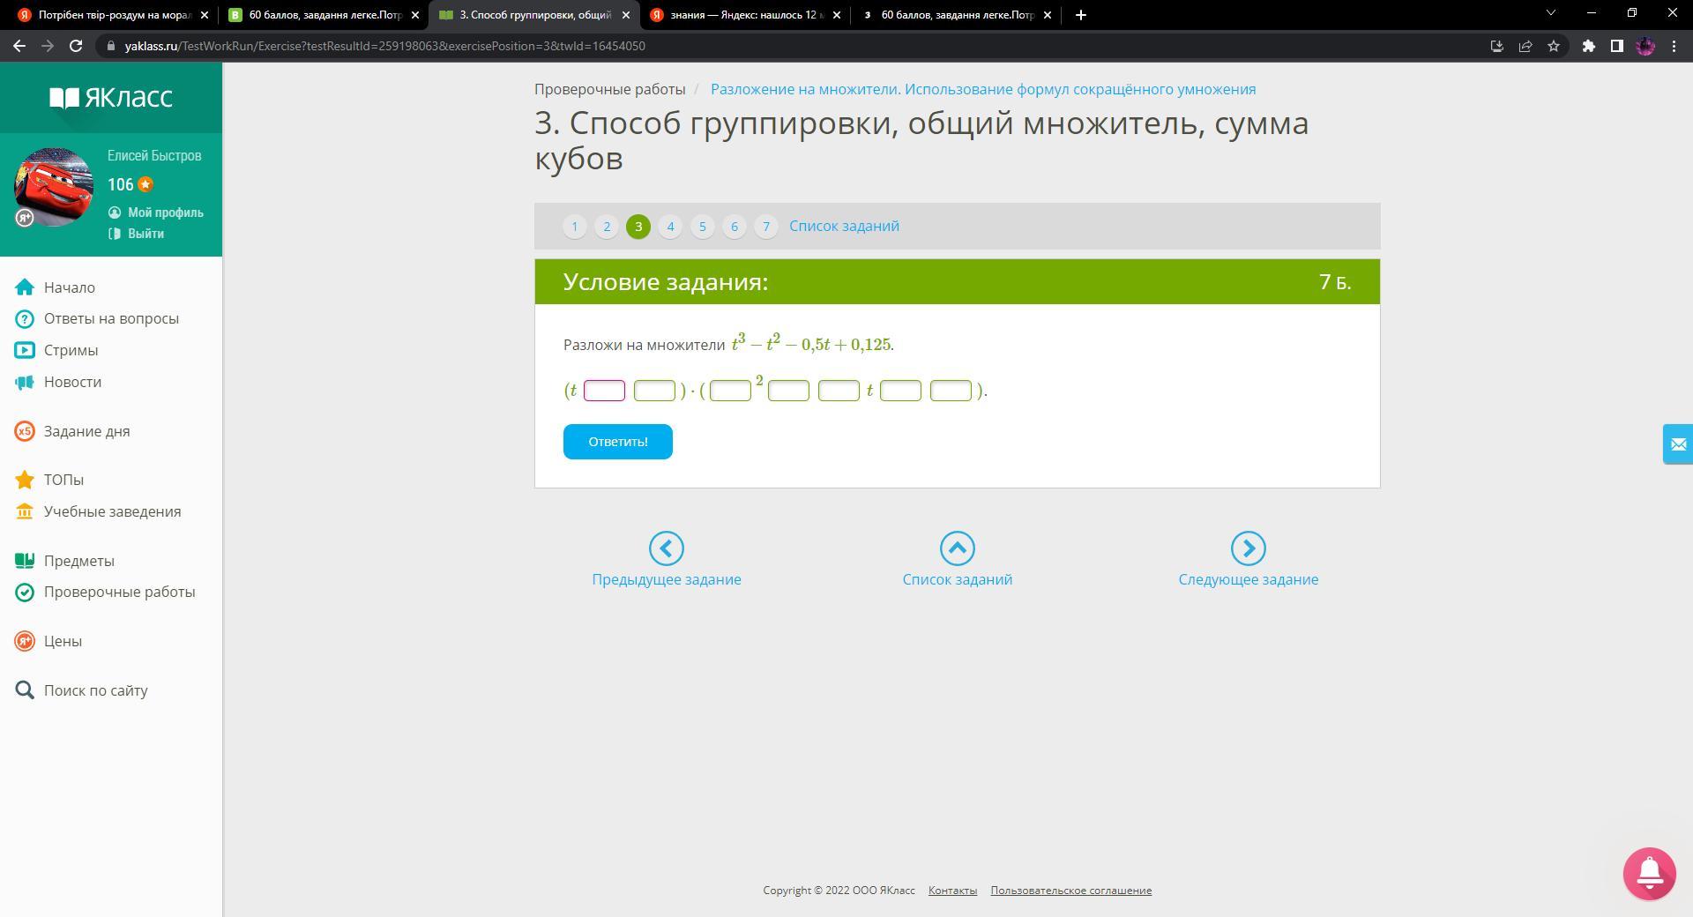Switch to the знания — Яндекс tab
Viewport: 1693px width, 917px height.
746,15
